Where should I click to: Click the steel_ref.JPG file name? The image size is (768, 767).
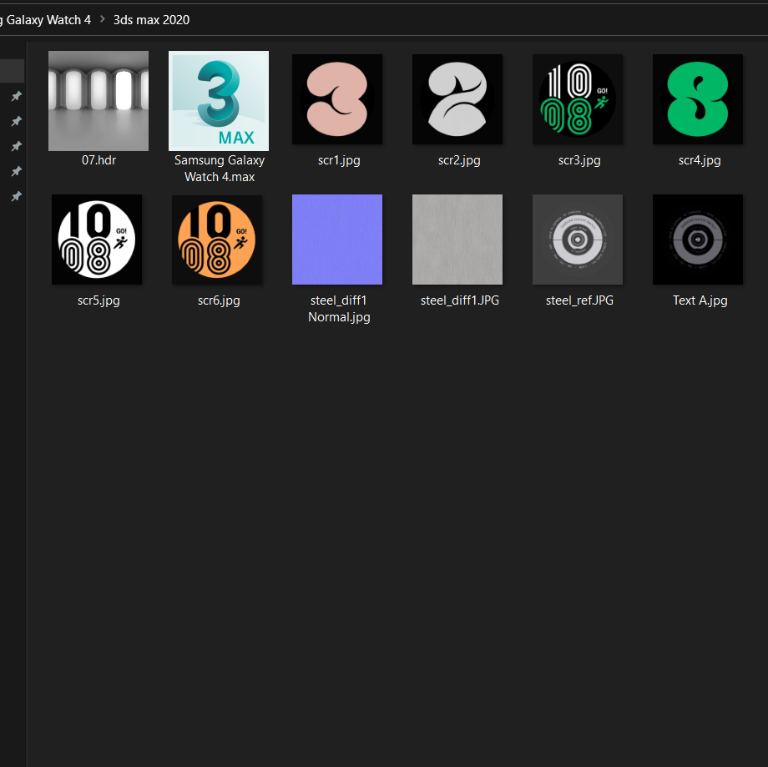(x=579, y=300)
